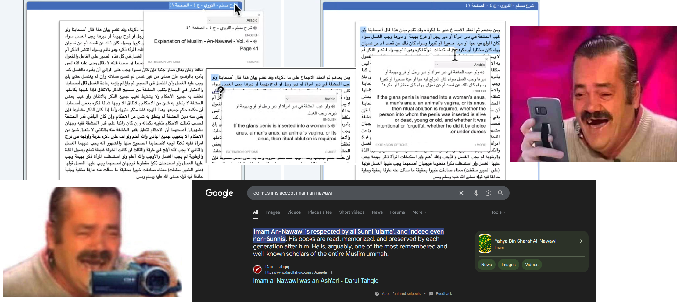Open search by image camera icon
Screen dimensions: 677x302
coord(488,193)
